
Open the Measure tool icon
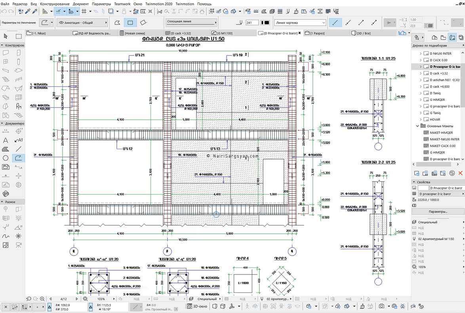tap(143, 11)
